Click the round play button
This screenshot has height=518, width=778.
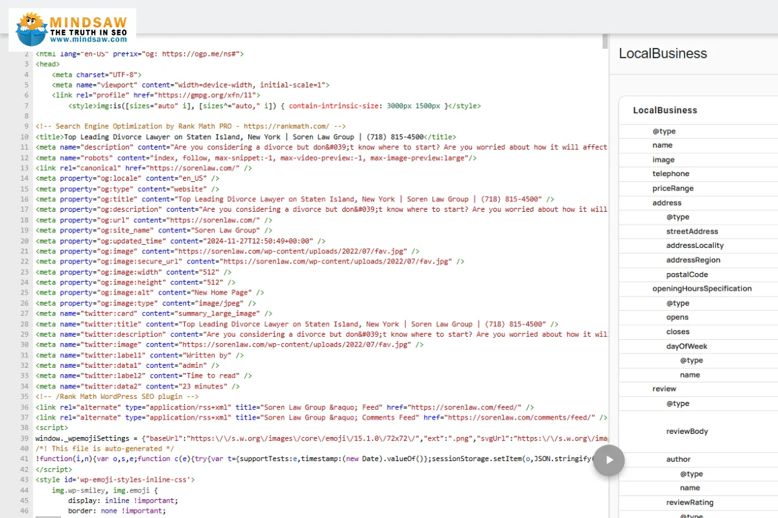tap(609, 460)
